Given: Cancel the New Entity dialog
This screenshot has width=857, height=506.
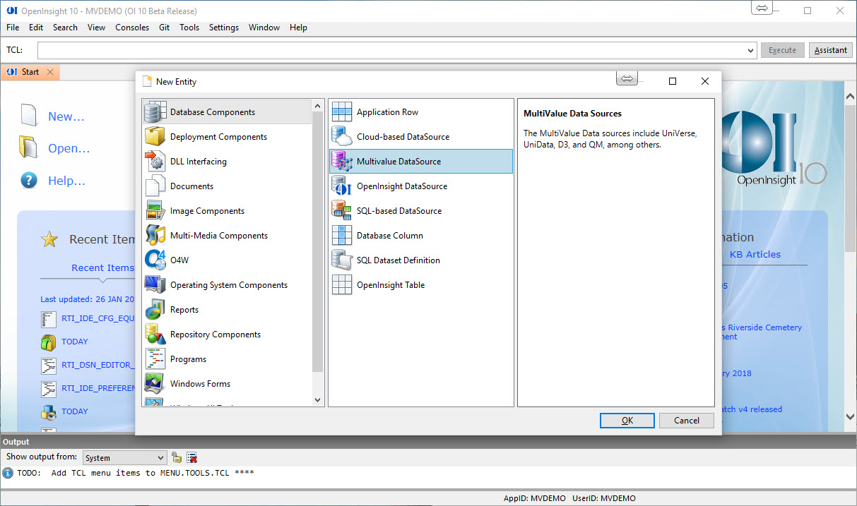Looking at the screenshot, I should coord(687,421).
